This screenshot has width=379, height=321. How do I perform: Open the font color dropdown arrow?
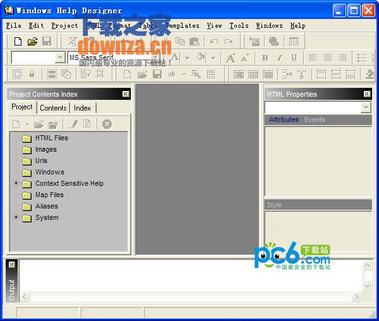click(x=187, y=58)
